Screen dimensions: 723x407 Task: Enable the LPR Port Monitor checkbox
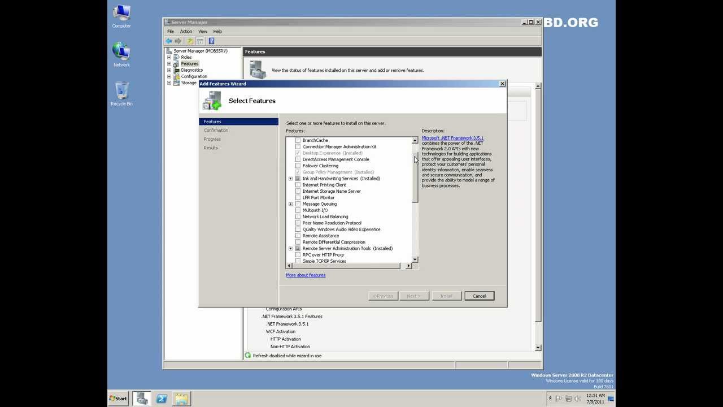(x=298, y=197)
